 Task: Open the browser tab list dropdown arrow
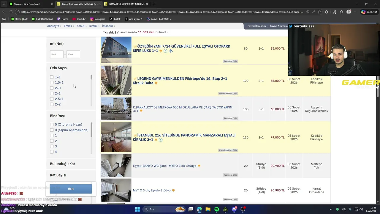click(4, 4)
